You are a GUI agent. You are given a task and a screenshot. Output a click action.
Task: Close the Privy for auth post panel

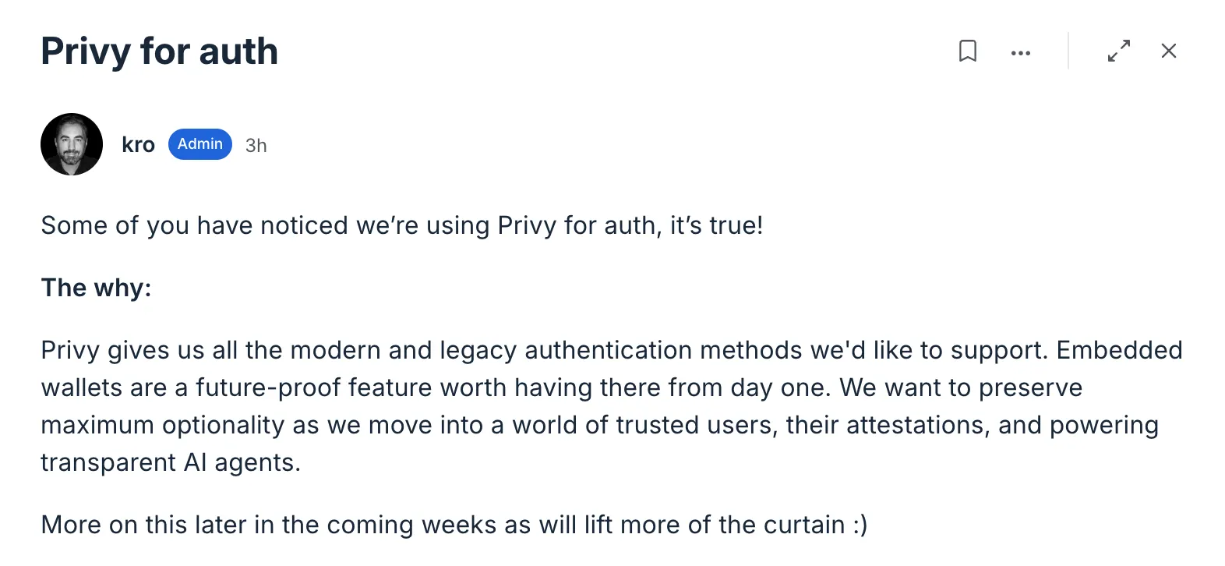[1168, 51]
